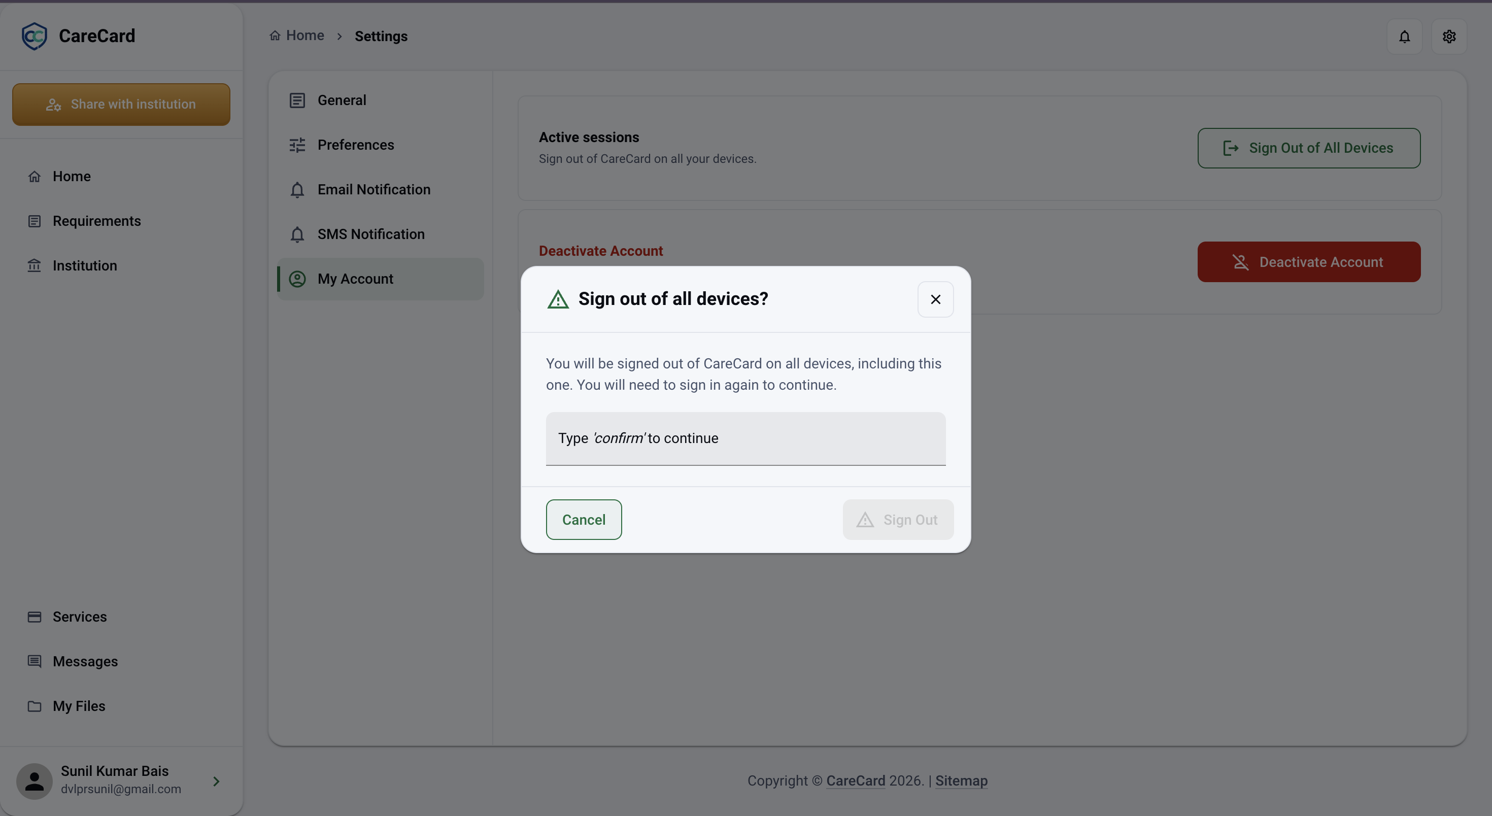1492x816 pixels.
Task: Open Requirements in sidebar
Action: pos(121,221)
